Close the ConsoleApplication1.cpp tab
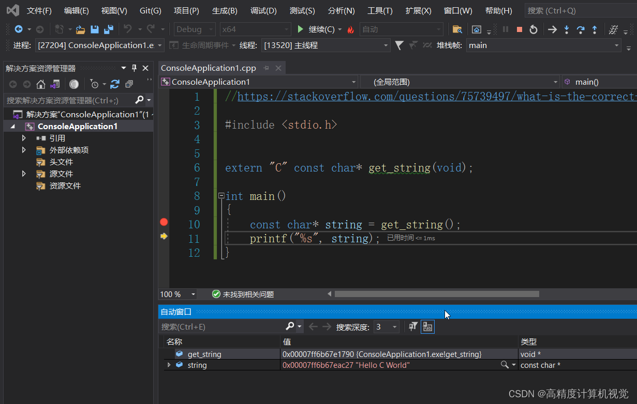Screen dimensions: 637x404 [278, 68]
